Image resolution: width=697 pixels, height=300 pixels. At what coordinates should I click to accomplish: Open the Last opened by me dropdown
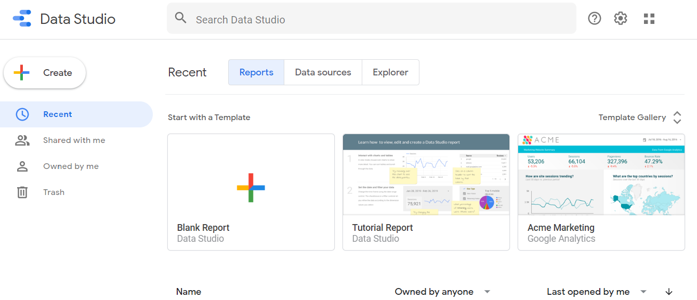click(x=597, y=292)
